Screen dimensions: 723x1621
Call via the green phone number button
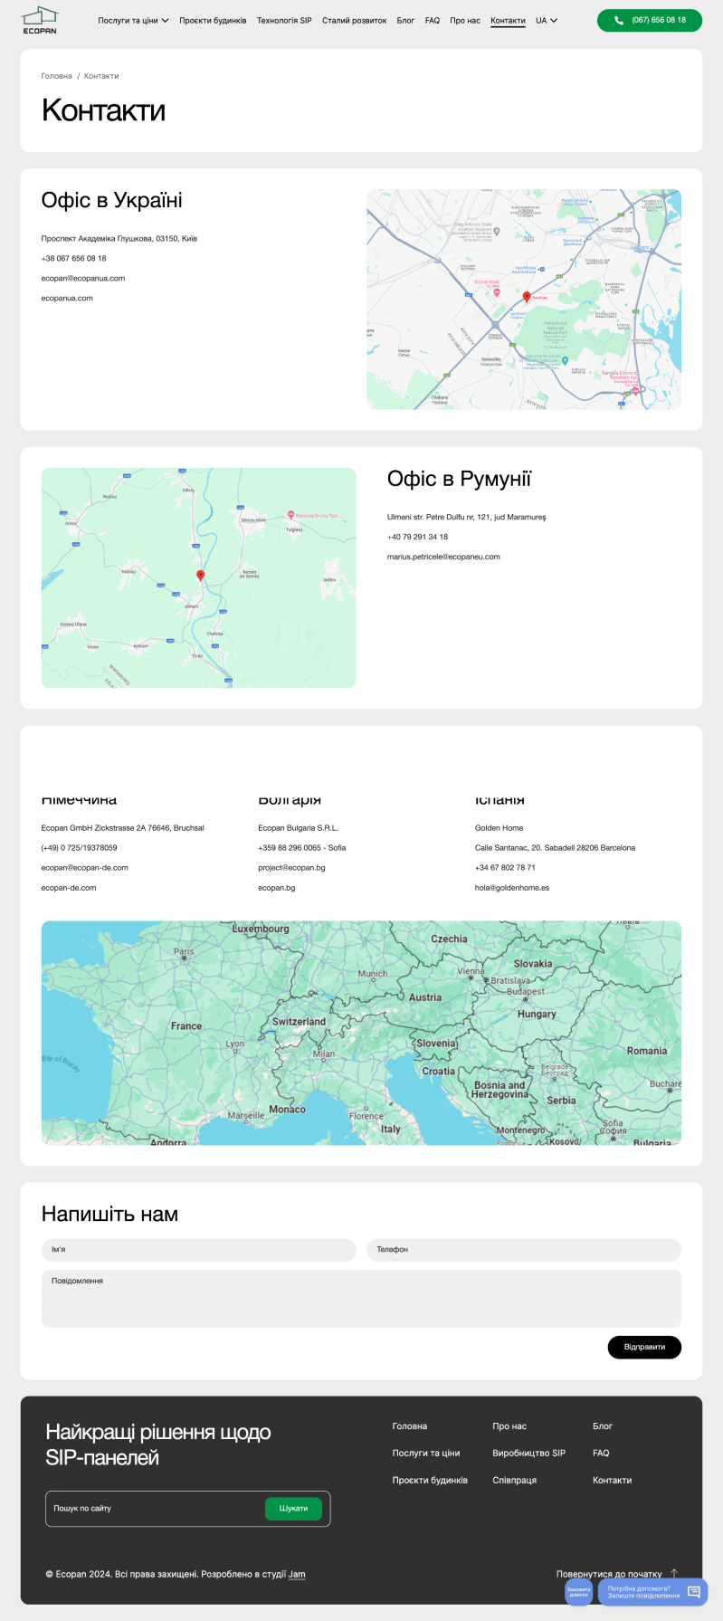(649, 20)
